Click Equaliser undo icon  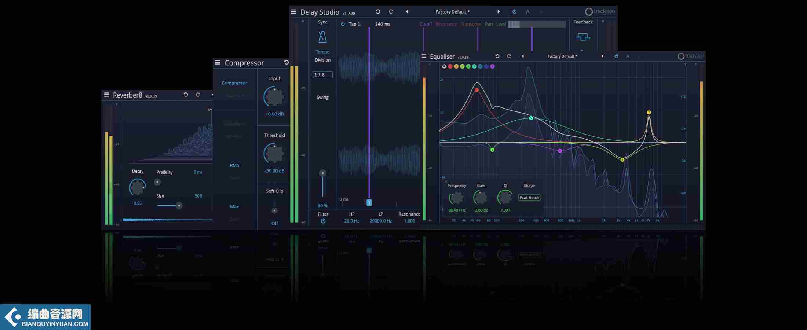[x=497, y=56]
